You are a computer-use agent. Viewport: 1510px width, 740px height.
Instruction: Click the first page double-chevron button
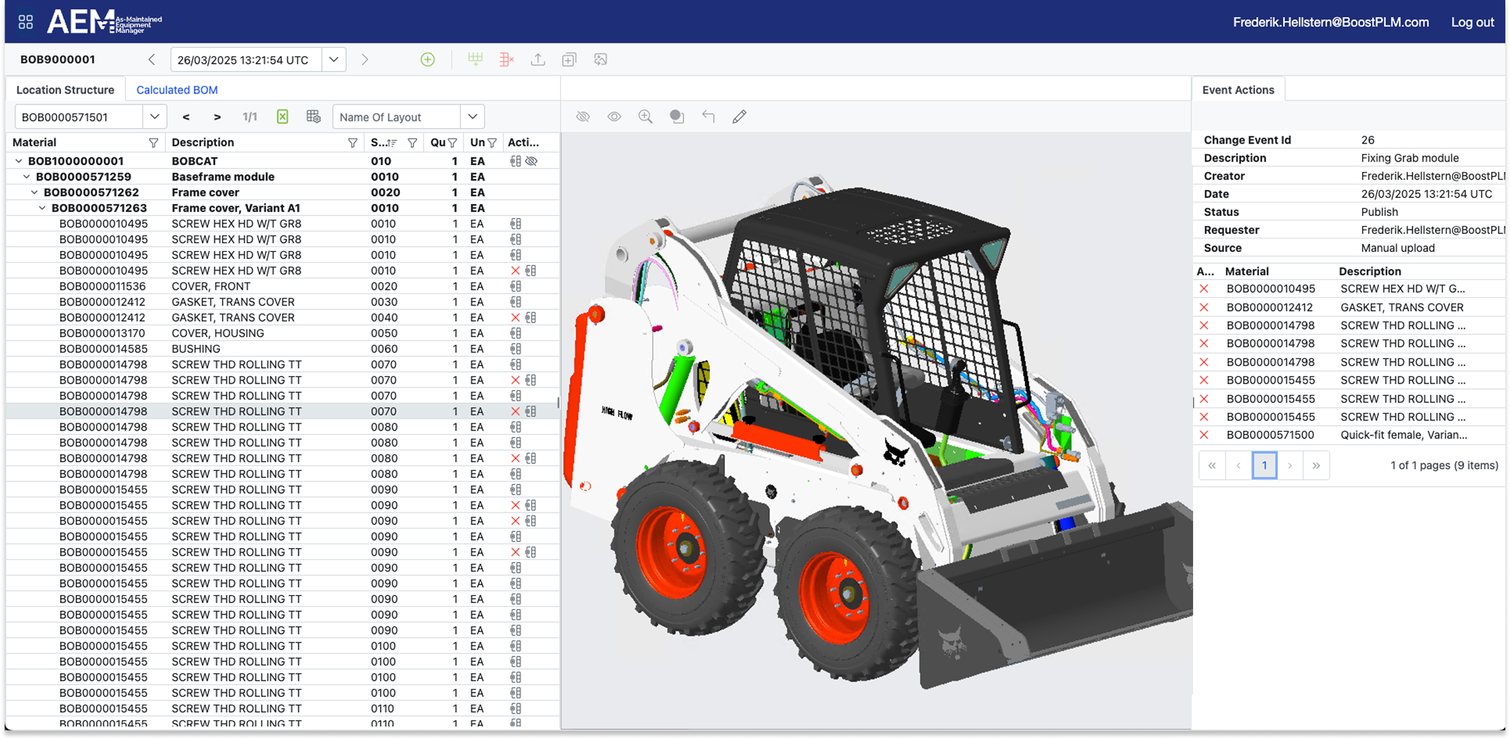(x=1212, y=466)
